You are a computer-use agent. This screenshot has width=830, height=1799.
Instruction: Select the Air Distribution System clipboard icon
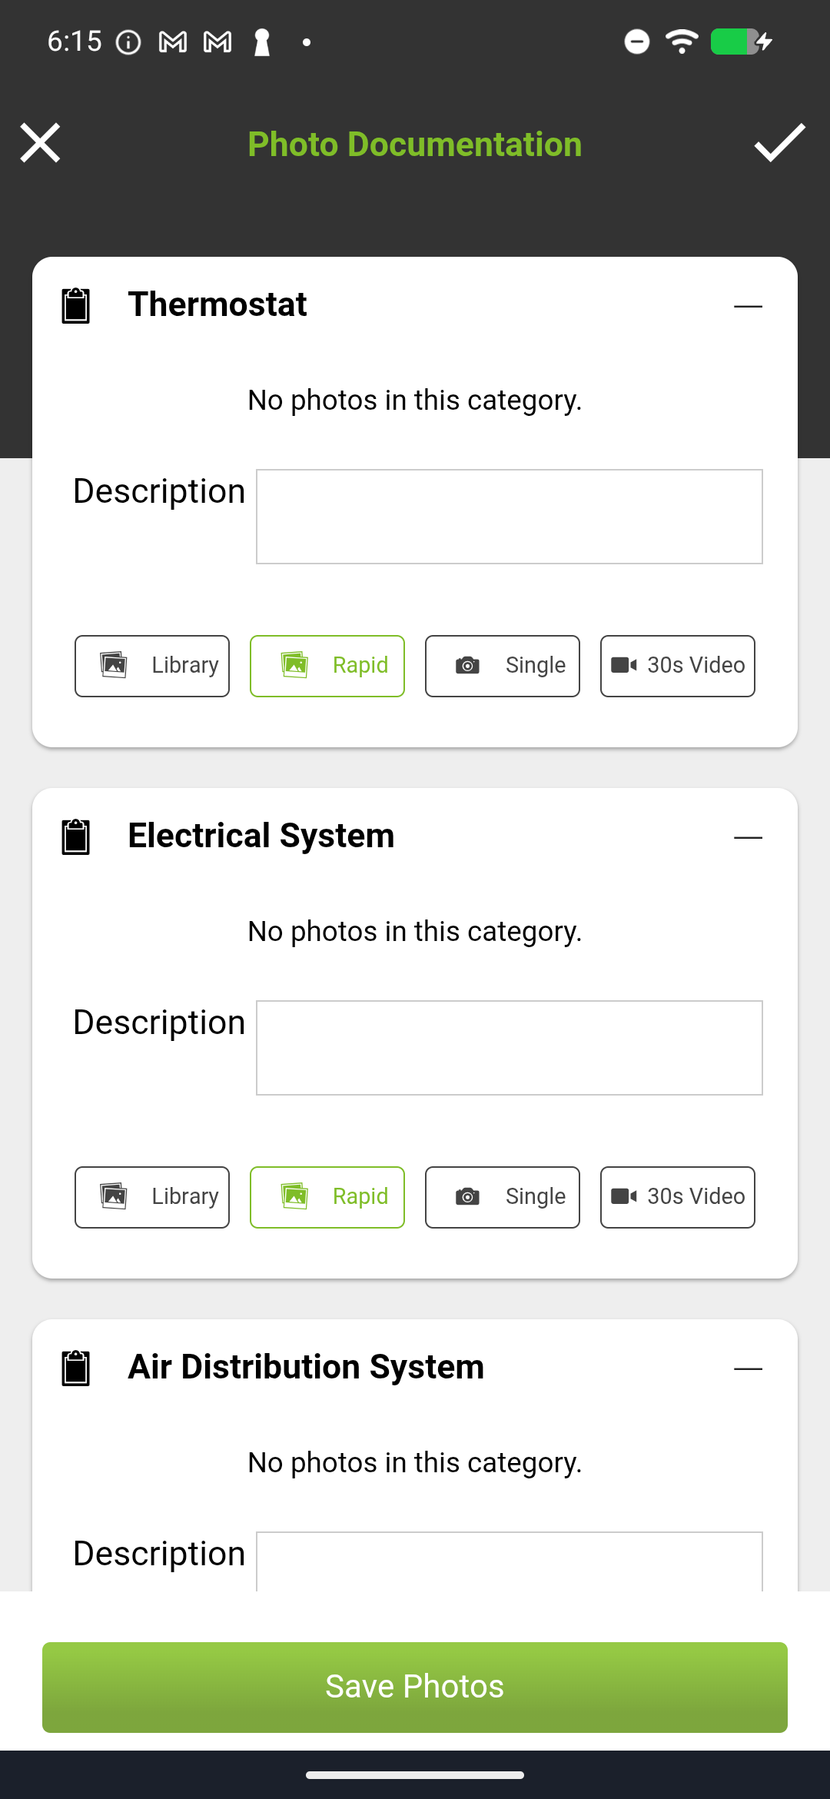[x=75, y=1367]
